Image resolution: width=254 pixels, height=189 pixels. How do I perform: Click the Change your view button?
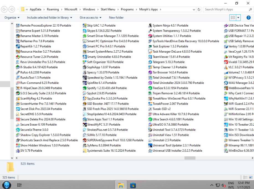[233, 18]
